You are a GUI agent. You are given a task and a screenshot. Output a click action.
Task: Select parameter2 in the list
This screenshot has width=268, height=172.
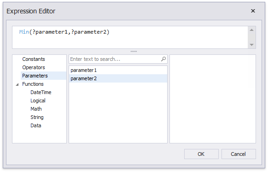point(118,78)
